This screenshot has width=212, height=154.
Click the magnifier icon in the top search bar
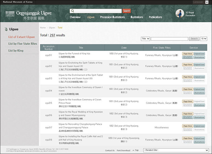(x=72, y=11)
